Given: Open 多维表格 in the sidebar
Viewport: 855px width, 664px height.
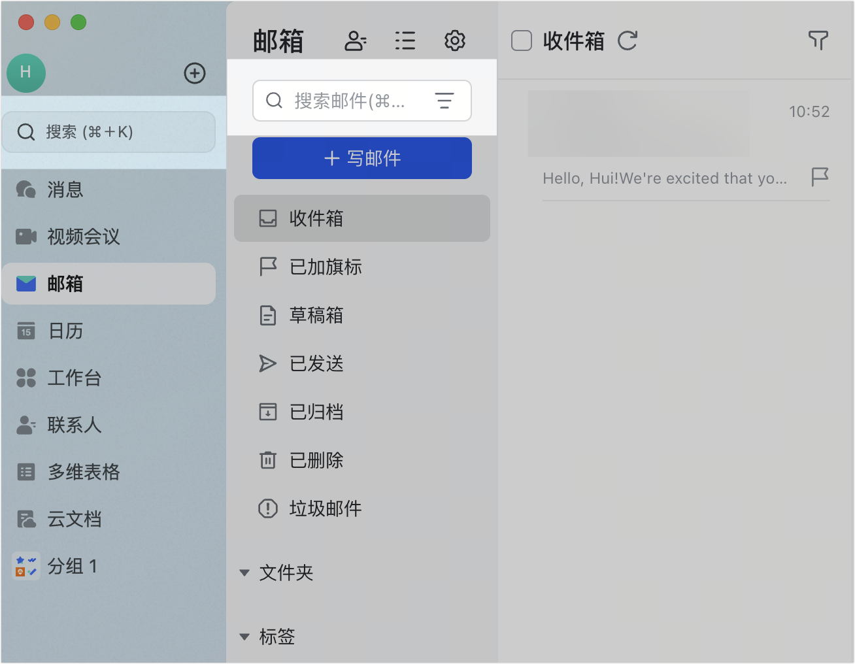Looking at the screenshot, I should [109, 472].
